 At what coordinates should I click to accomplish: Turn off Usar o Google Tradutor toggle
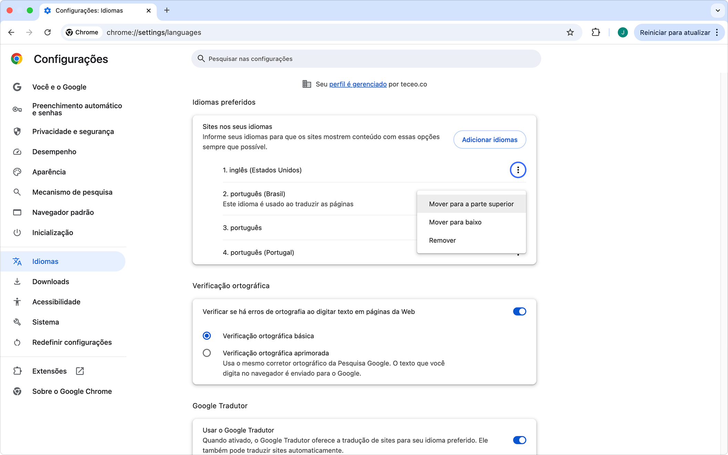[x=519, y=440]
